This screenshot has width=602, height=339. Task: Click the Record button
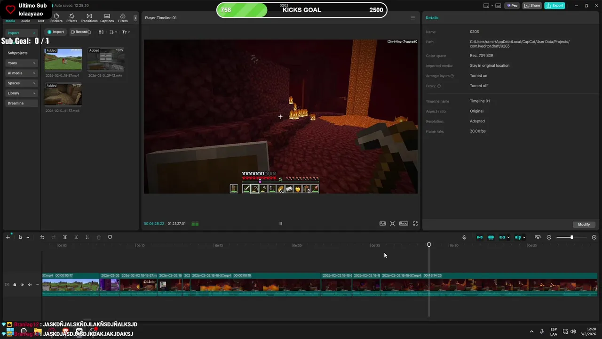(78, 32)
